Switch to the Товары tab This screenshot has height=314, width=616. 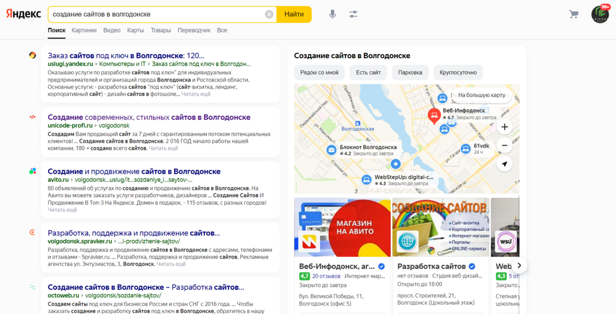pyautogui.click(x=161, y=30)
